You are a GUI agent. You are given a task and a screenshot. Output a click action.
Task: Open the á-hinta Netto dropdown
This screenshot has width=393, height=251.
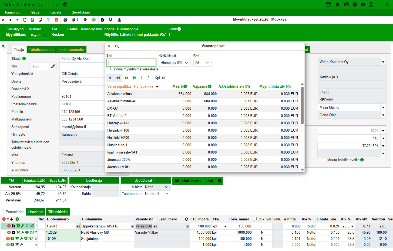[157, 187]
